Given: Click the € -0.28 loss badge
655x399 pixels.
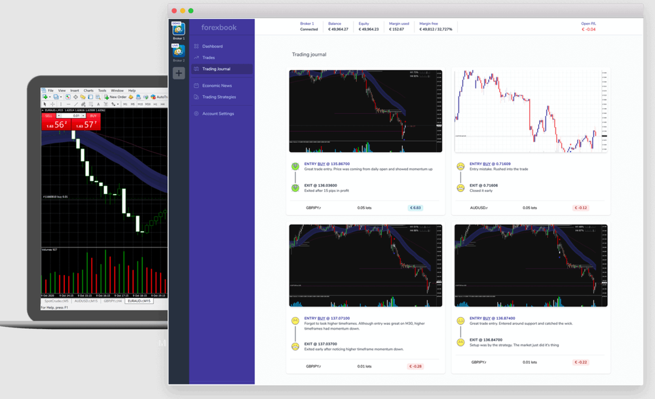Looking at the screenshot, I should point(415,366).
